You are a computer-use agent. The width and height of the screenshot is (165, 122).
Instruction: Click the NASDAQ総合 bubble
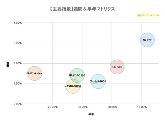[x=73, y=86]
